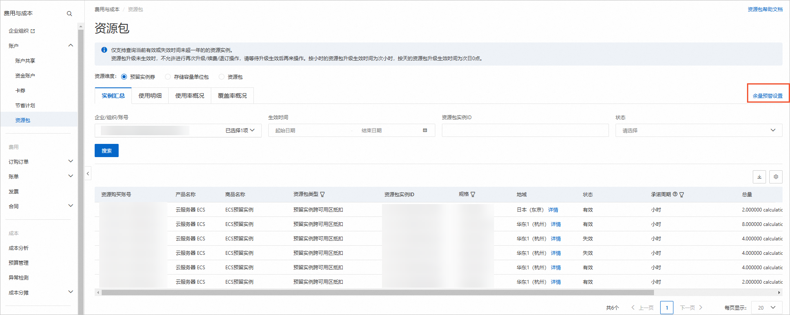Image resolution: width=790 pixels, height=315 pixels.
Task: Collapse the 账户 sidebar section
Action: [x=71, y=46]
